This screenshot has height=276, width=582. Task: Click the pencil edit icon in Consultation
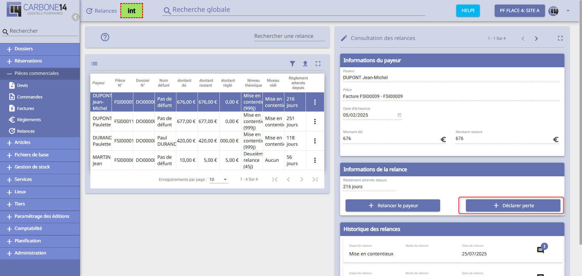pyautogui.click(x=344, y=38)
